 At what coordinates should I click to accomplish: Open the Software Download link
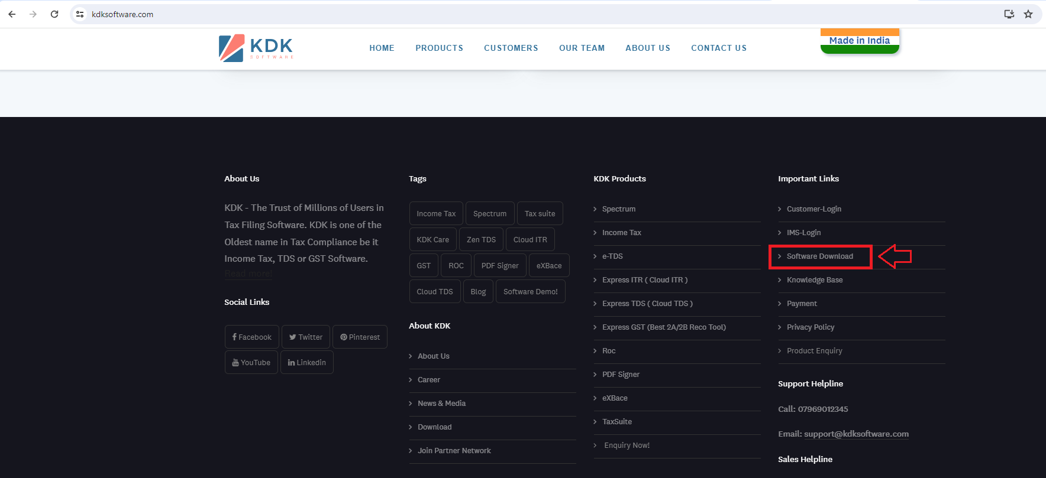coord(820,256)
